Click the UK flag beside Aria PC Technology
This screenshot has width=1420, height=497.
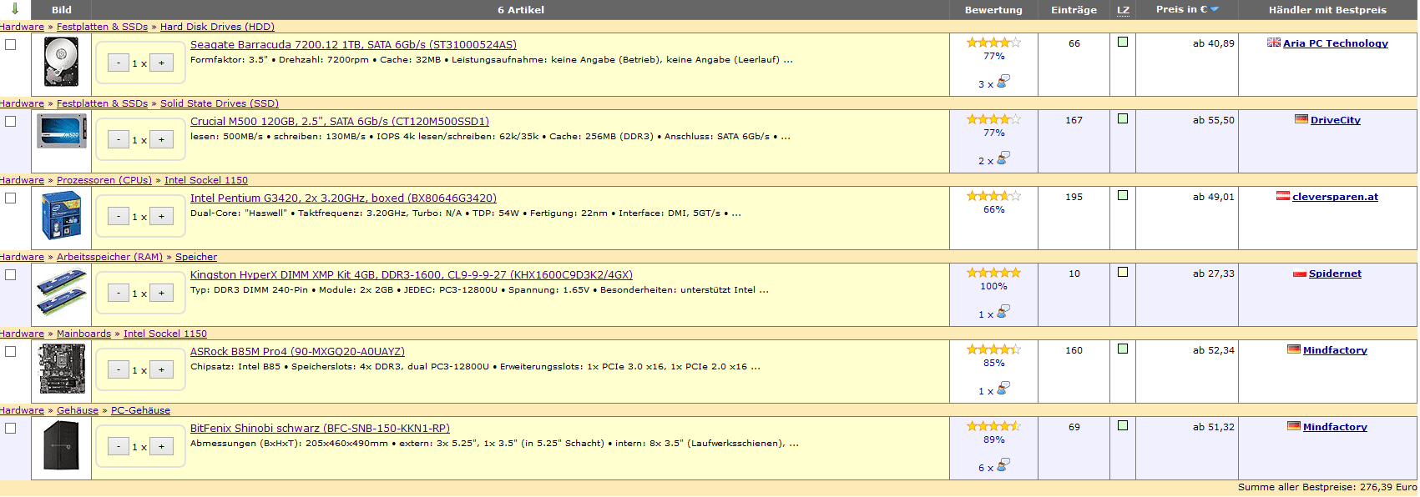pyautogui.click(x=1274, y=43)
